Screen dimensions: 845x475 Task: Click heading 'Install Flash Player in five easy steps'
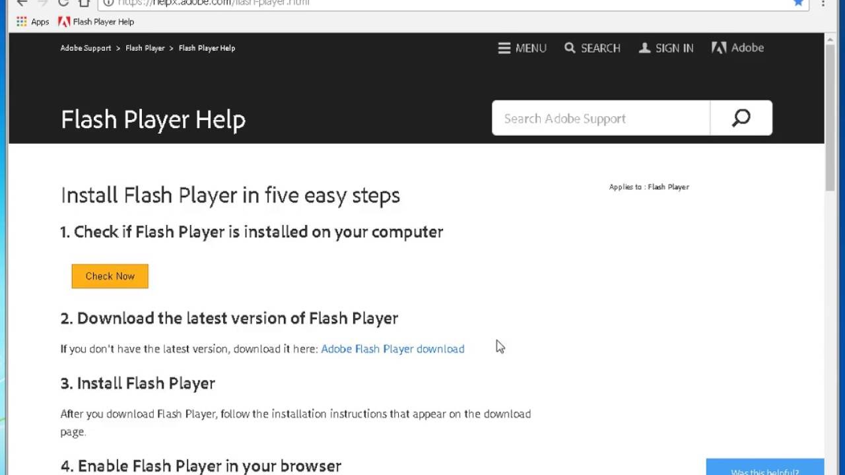(230, 195)
